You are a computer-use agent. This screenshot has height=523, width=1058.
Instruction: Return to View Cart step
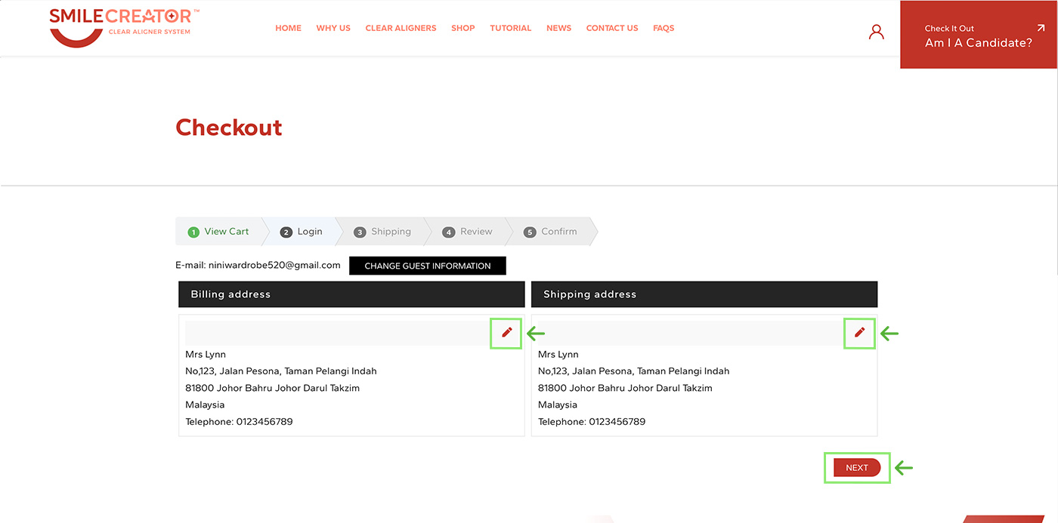pos(219,232)
